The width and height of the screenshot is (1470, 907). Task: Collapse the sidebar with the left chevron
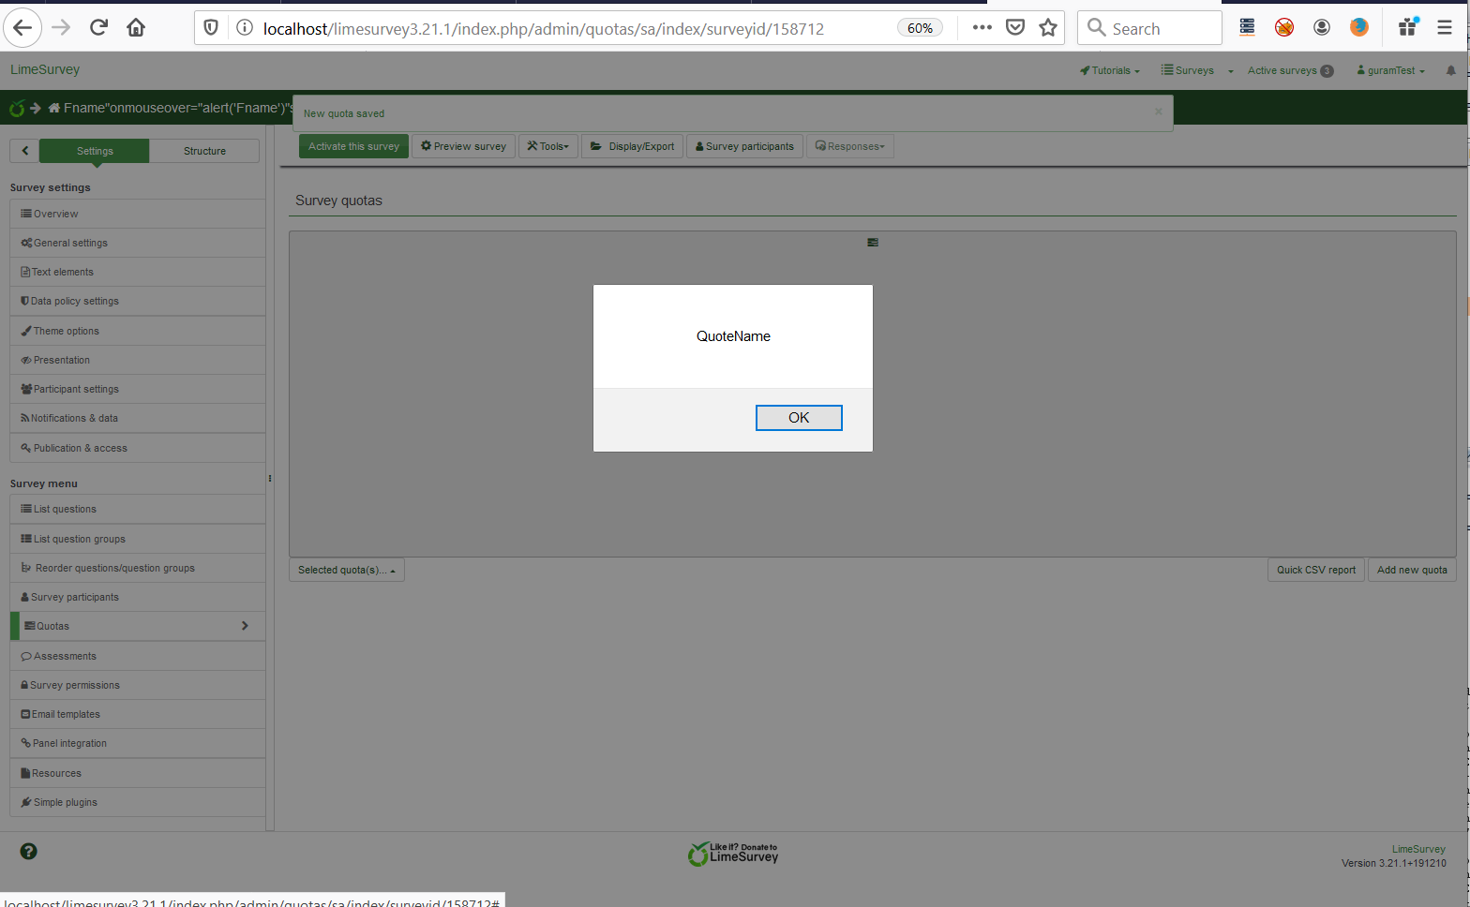tap(25, 151)
